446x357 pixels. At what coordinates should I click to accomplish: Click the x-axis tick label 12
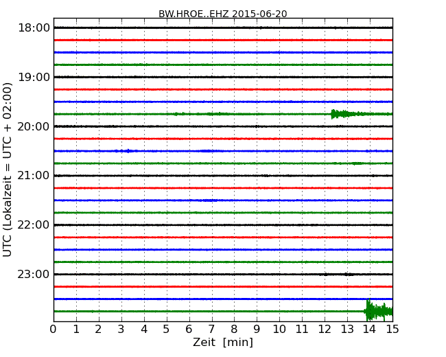(325, 330)
